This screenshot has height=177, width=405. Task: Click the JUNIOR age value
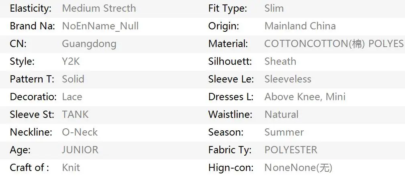click(80, 150)
